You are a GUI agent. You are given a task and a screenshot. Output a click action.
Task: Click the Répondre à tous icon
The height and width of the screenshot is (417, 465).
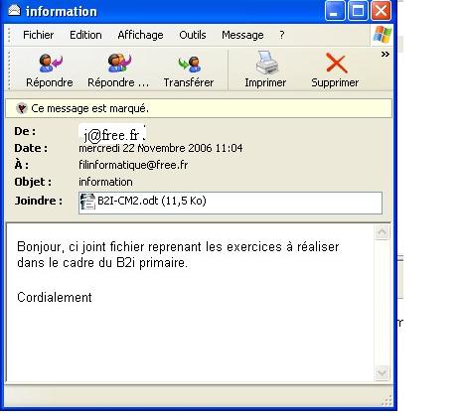click(x=118, y=63)
